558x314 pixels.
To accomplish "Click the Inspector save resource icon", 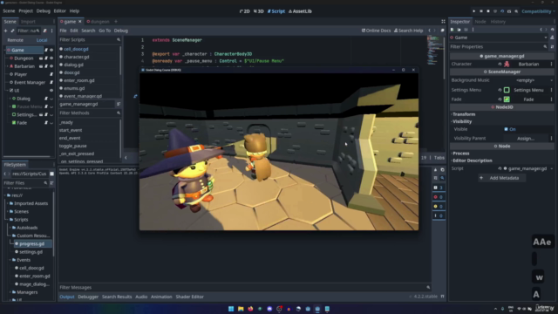I will 466,30.
